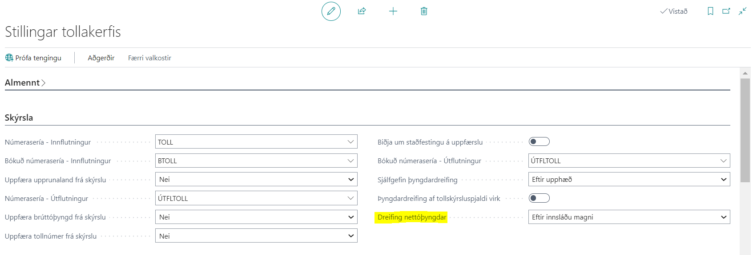
Task: Open the Aðgerðir menu
Action: pyautogui.click(x=101, y=58)
